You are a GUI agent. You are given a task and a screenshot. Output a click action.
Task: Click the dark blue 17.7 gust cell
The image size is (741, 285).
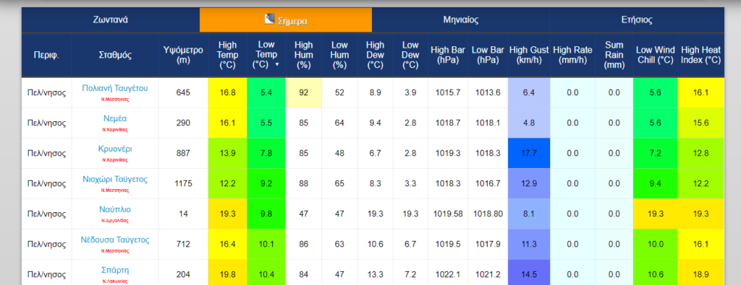(529, 153)
